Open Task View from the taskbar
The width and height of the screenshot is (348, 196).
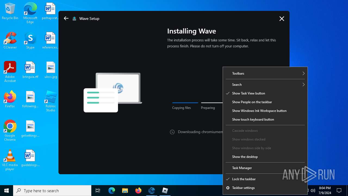pyautogui.click(x=98, y=191)
